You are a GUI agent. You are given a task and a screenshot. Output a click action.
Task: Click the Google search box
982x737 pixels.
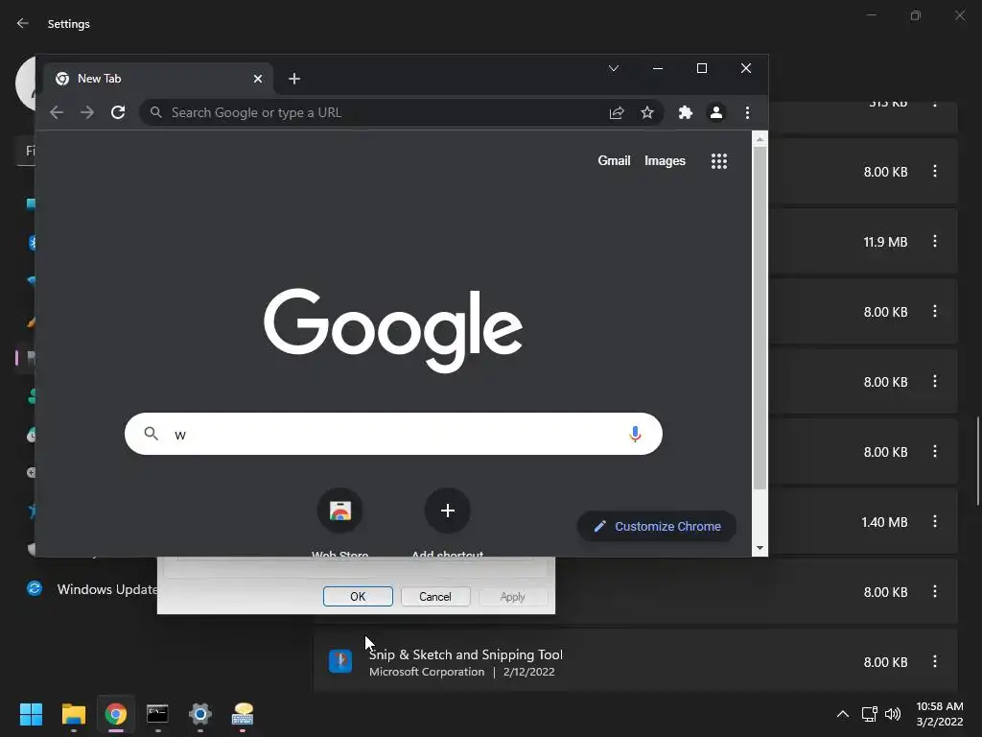[x=393, y=434]
